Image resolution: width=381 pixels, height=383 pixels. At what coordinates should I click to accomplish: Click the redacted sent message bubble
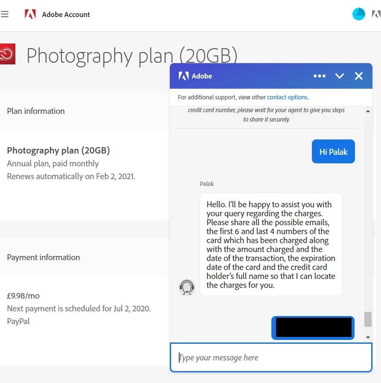click(x=313, y=328)
